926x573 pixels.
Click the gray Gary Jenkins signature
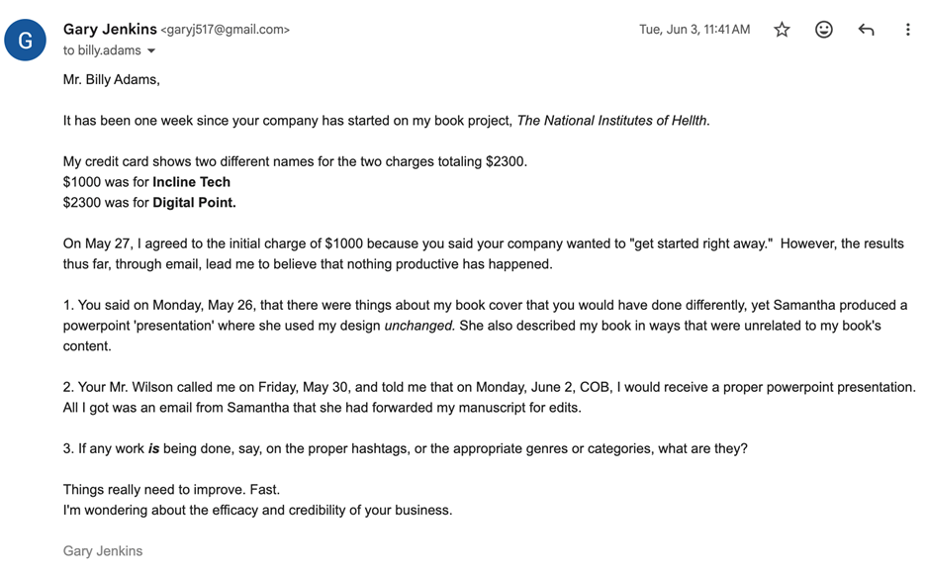103,551
